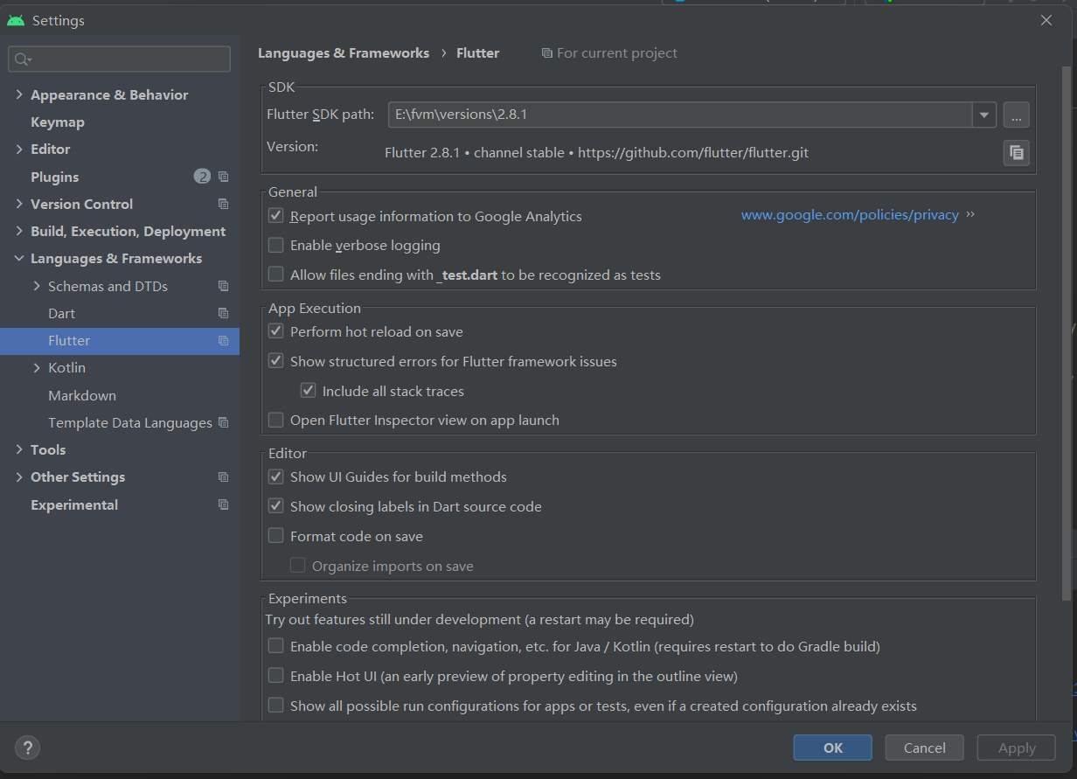Enable verbose logging checkbox
Image resolution: width=1077 pixels, height=779 pixels.
coord(275,245)
